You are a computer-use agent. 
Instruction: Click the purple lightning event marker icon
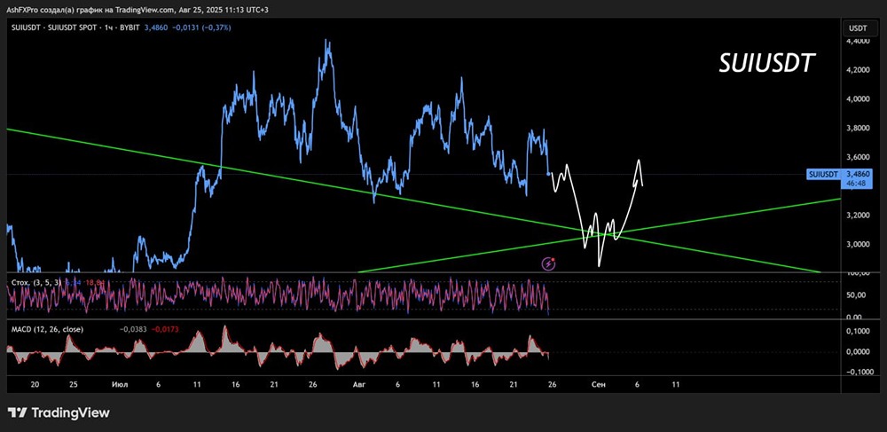[x=548, y=263]
